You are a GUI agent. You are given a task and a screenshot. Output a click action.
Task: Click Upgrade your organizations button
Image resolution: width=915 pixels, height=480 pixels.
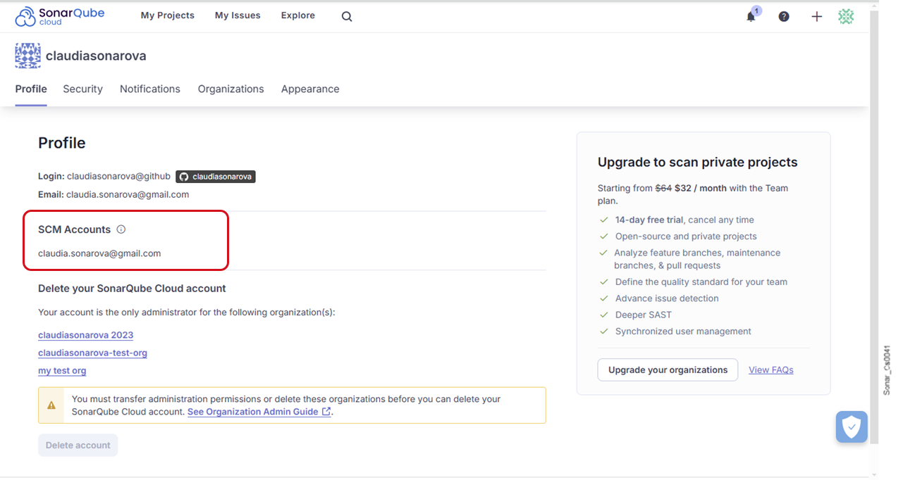click(668, 370)
